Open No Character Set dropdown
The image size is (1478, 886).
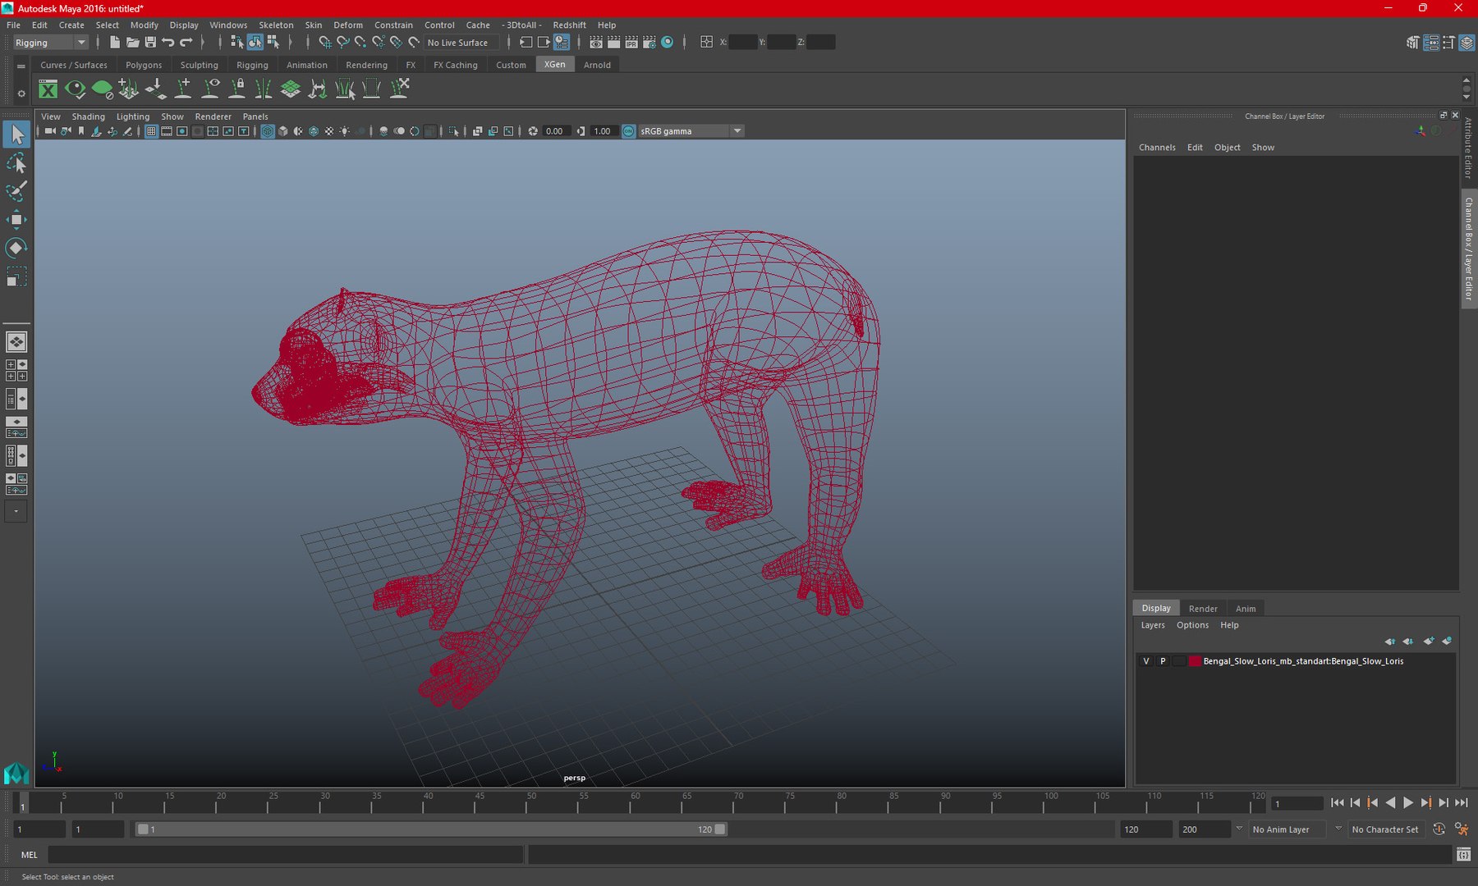pos(1387,829)
